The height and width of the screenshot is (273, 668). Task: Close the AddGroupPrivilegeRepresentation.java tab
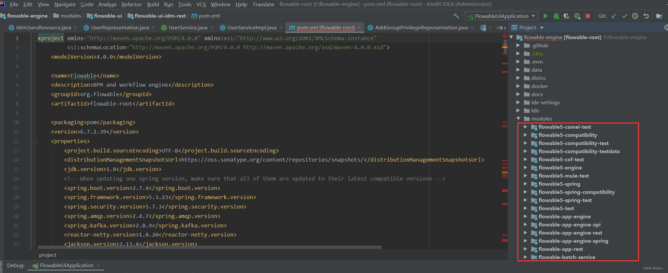(x=472, y=27)
